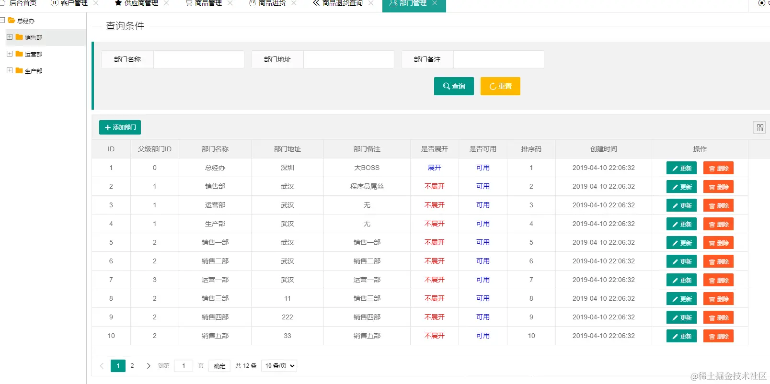Collapse the 总经办 tree node
This screenshot has width=770, height=384.
[2, 20]
